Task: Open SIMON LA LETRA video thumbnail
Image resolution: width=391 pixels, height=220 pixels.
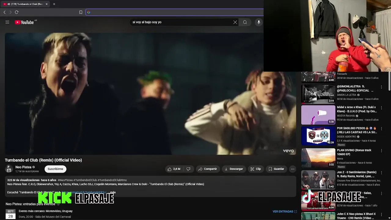Action: point(318,94)
